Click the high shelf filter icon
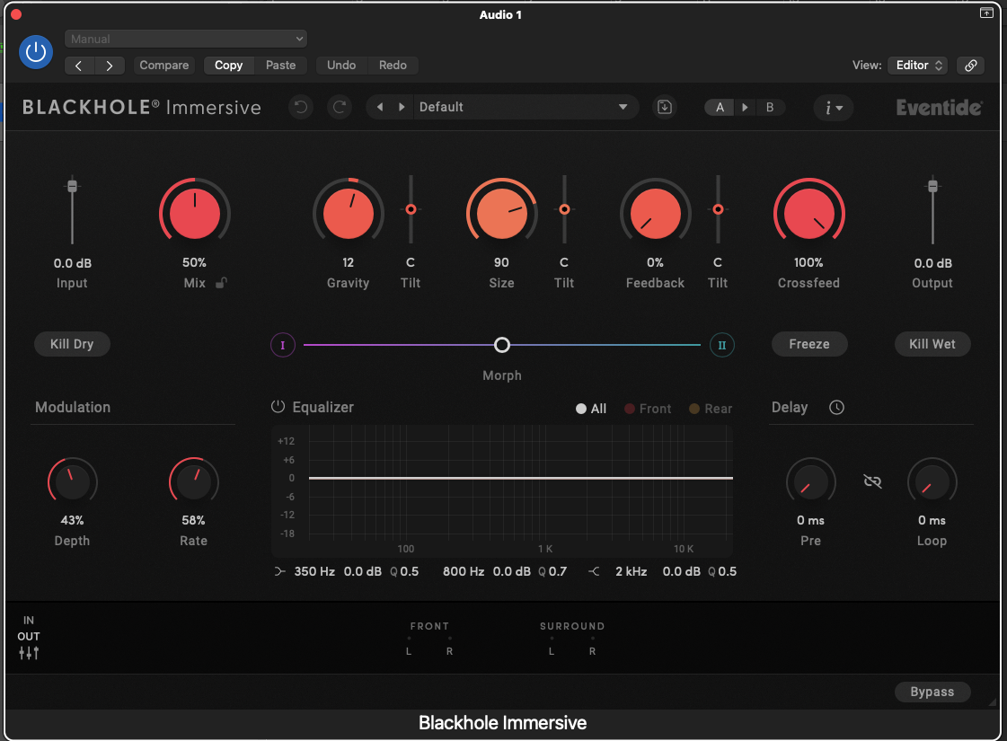 point(594,571)
